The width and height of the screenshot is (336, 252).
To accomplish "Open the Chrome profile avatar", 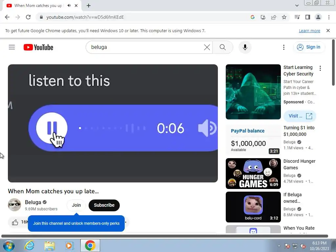I will (318, 17).
